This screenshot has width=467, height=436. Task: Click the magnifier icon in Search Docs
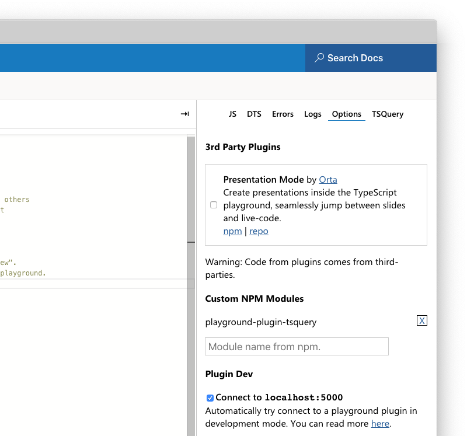tap(319, 58)
